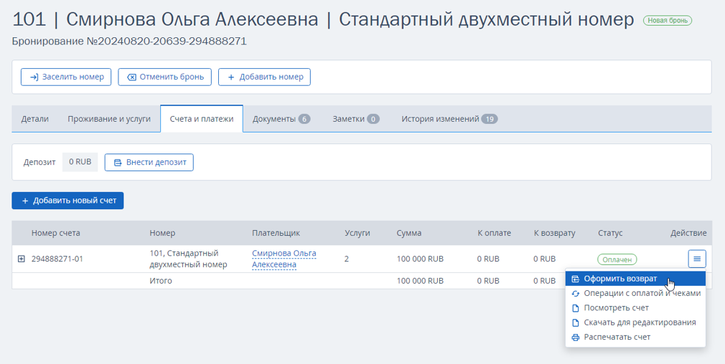Click the services count '2' in the invoice row
This screenshot has width=725, height=364.
pos(347,259)
